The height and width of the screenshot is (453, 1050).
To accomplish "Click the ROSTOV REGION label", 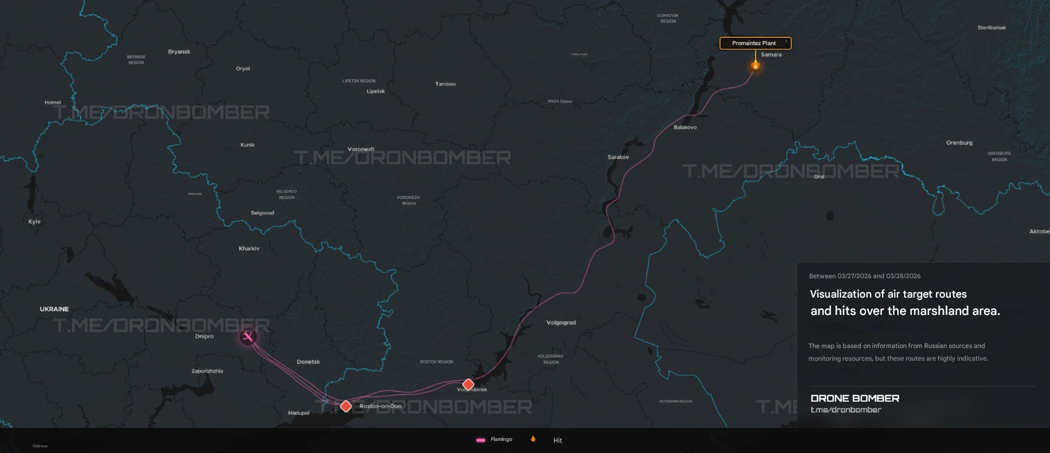I will [436, 362].
